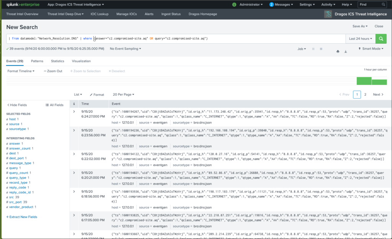The image size is (392, 239).
Task: Click the Splunk Enterprise logo
Action: [23, 5]
